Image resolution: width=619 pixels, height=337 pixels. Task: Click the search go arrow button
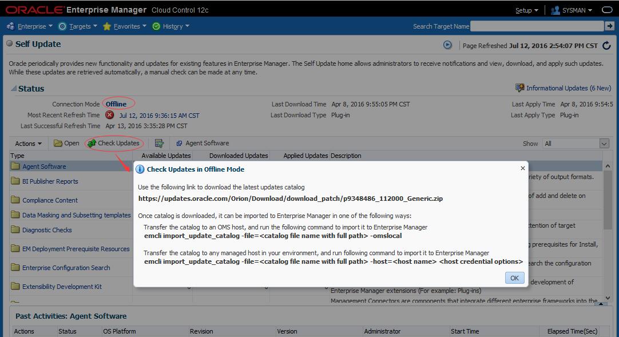(x=609, y=26)
